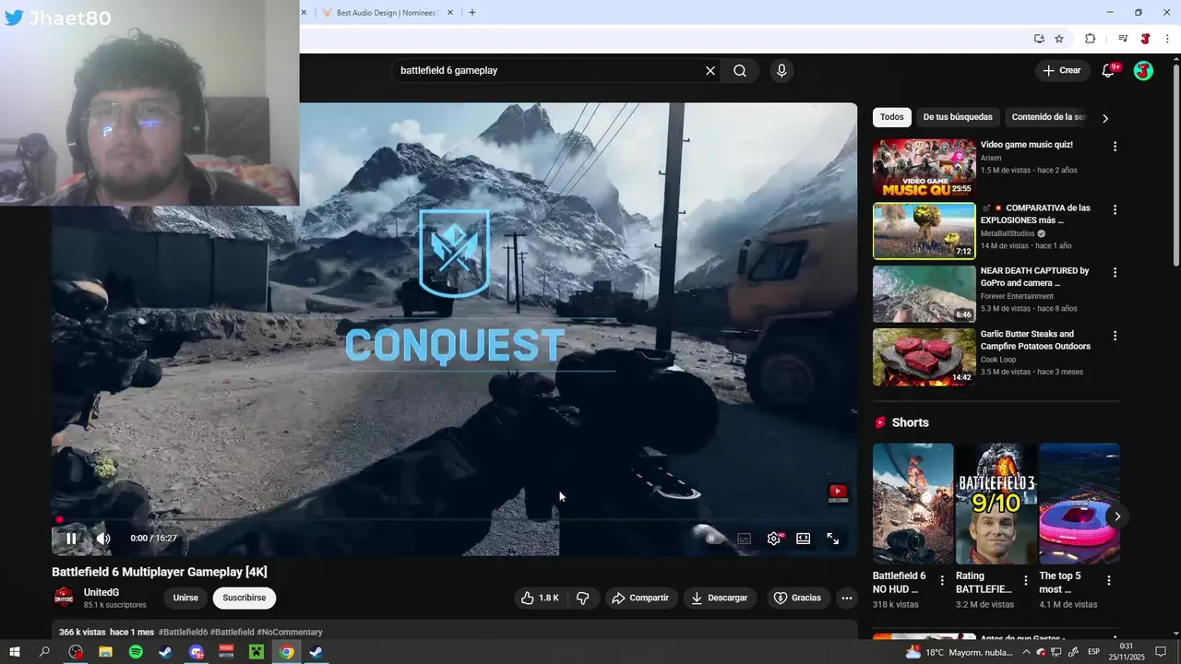Open the Video game music quiz thumbnail
This screenshot has width=1181, height=664.
[x=924, y=168]
